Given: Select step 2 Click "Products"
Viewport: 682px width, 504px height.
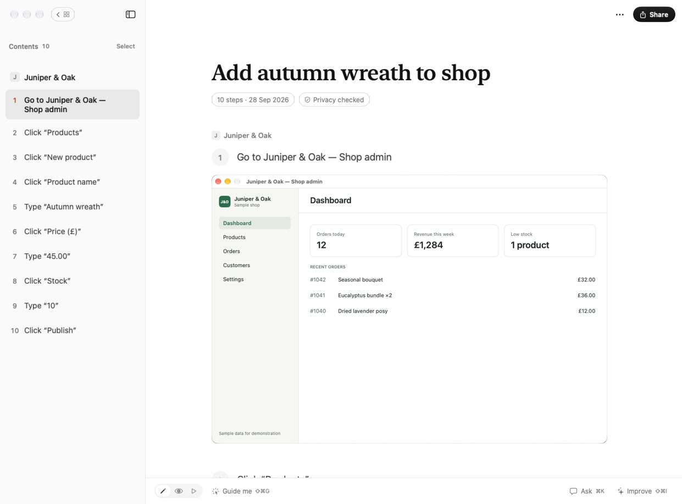Looking at the screenshot, I should tap(73, 132).
